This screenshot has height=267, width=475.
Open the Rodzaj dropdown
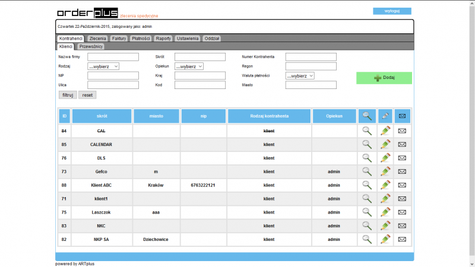coord(103,66)
